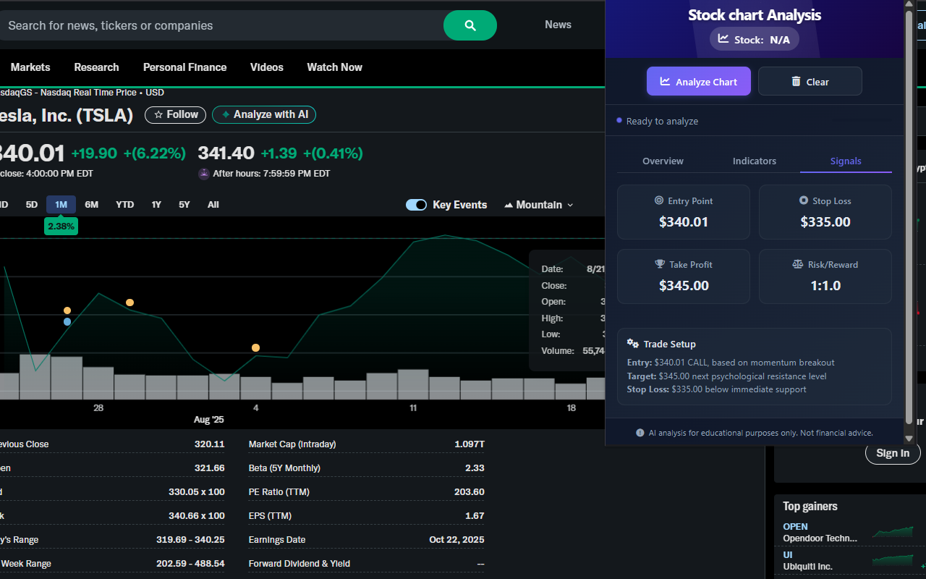
Task: Click the after-hours price 341.40
Action: [226, 153]
